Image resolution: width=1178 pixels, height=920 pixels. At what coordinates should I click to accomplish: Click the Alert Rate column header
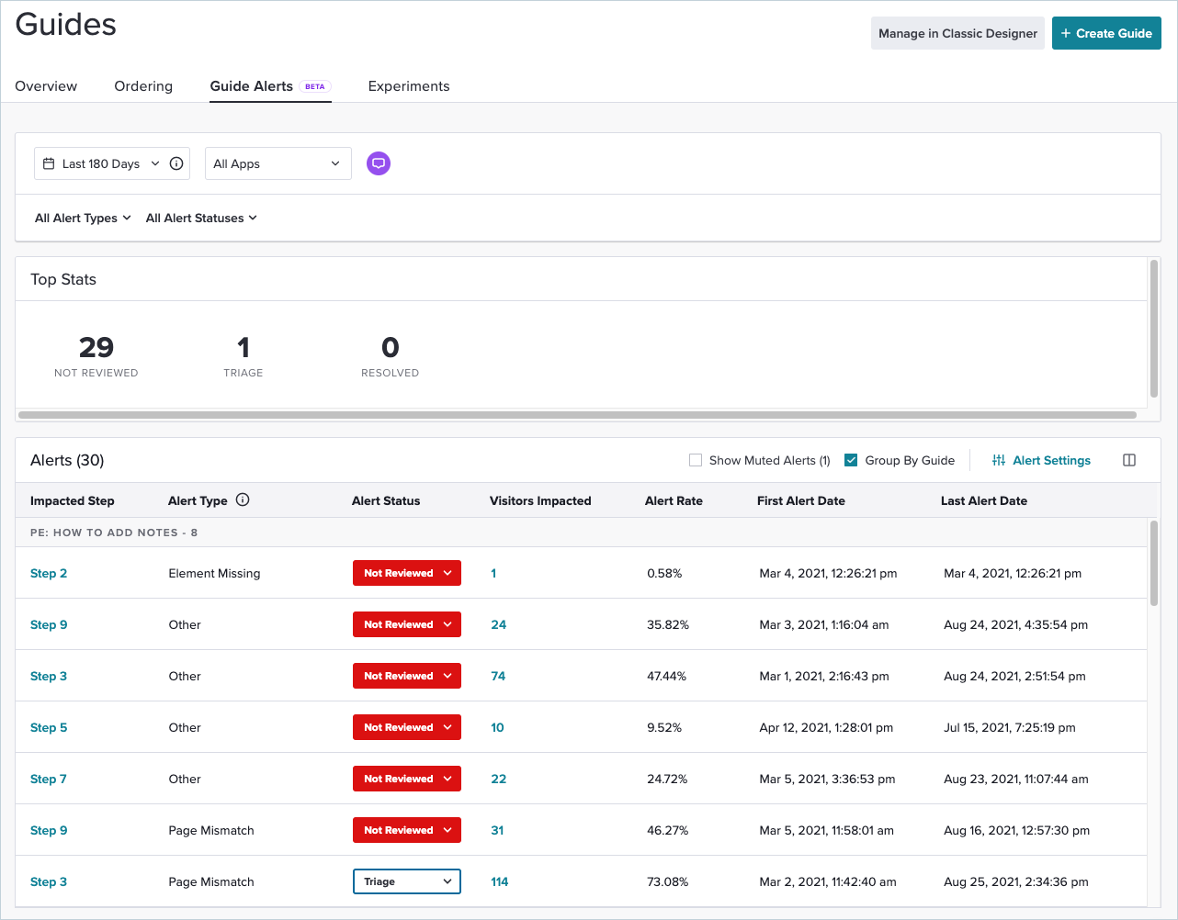674,500
